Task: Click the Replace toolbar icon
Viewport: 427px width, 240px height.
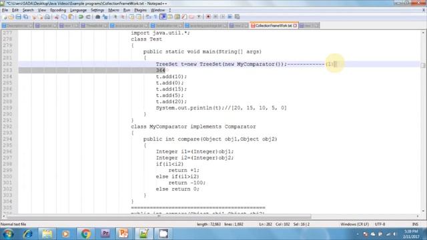Action: point(105,17)
